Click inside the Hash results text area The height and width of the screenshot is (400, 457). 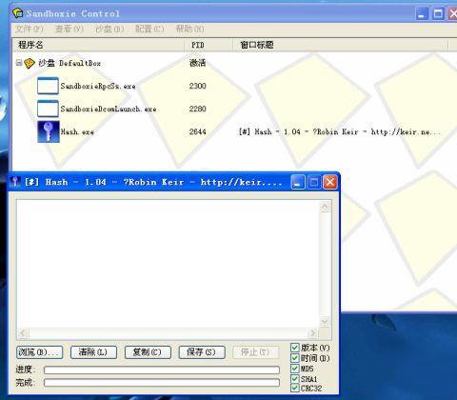[x=168, y=264]
